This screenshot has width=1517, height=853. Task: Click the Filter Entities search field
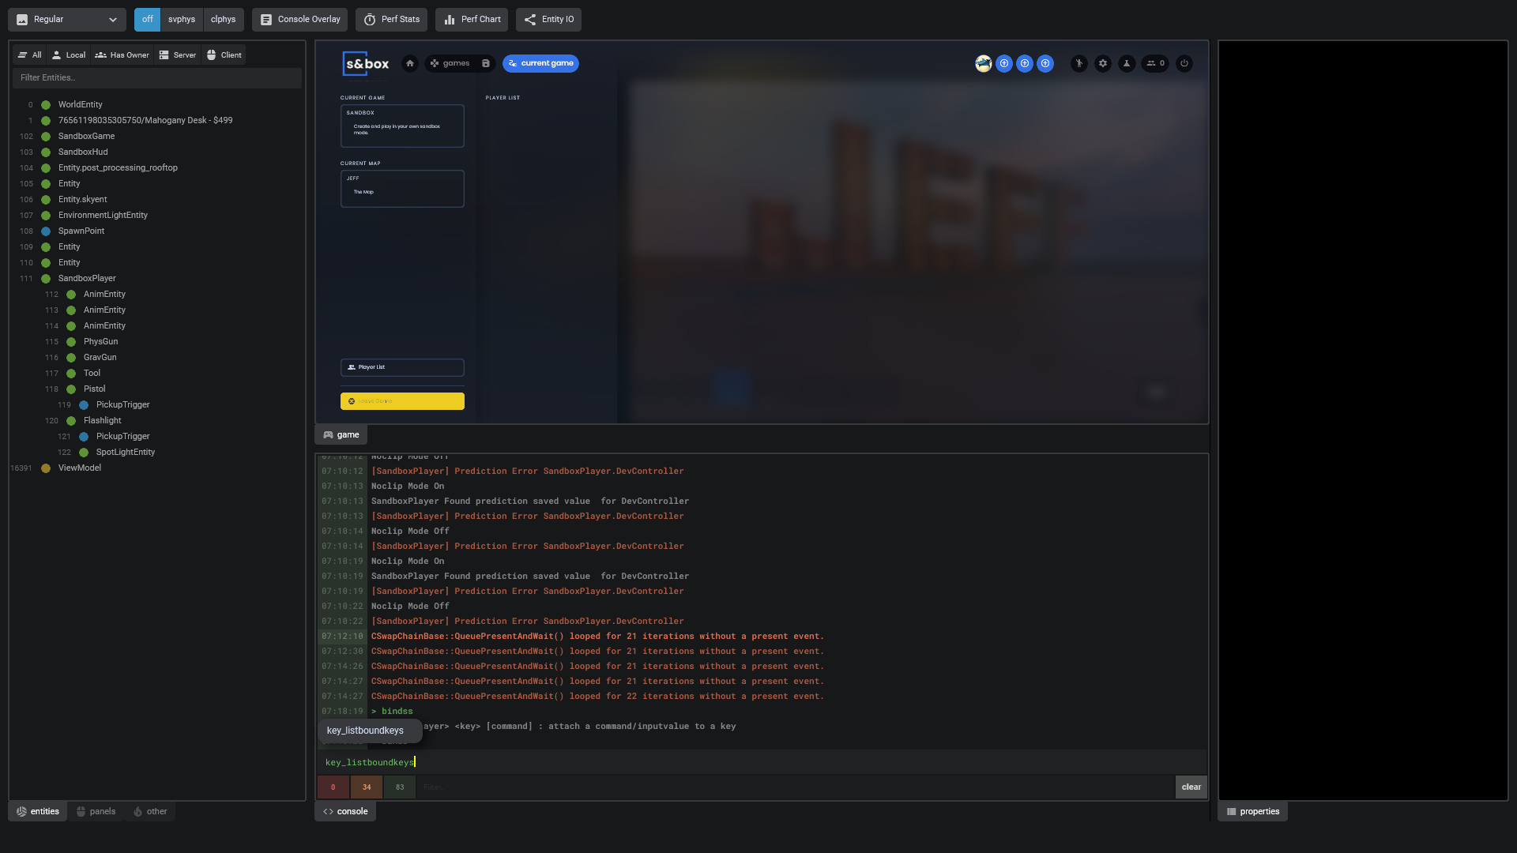[x=156, y=77]
